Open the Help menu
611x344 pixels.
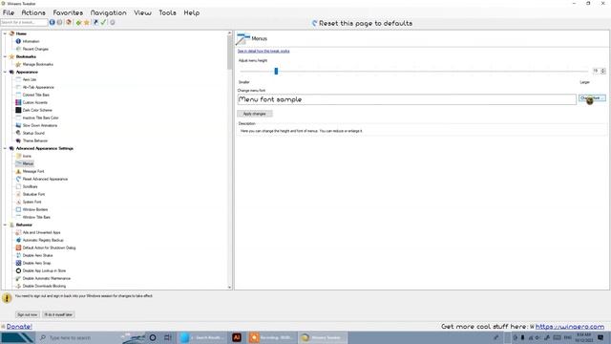pos(192,12)
